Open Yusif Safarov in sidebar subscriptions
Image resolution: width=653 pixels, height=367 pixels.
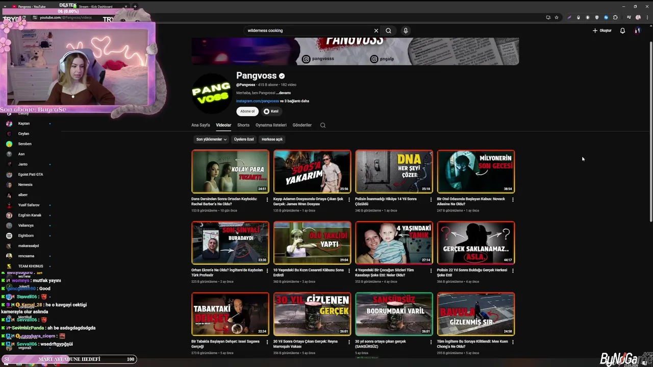pos(28,205)
